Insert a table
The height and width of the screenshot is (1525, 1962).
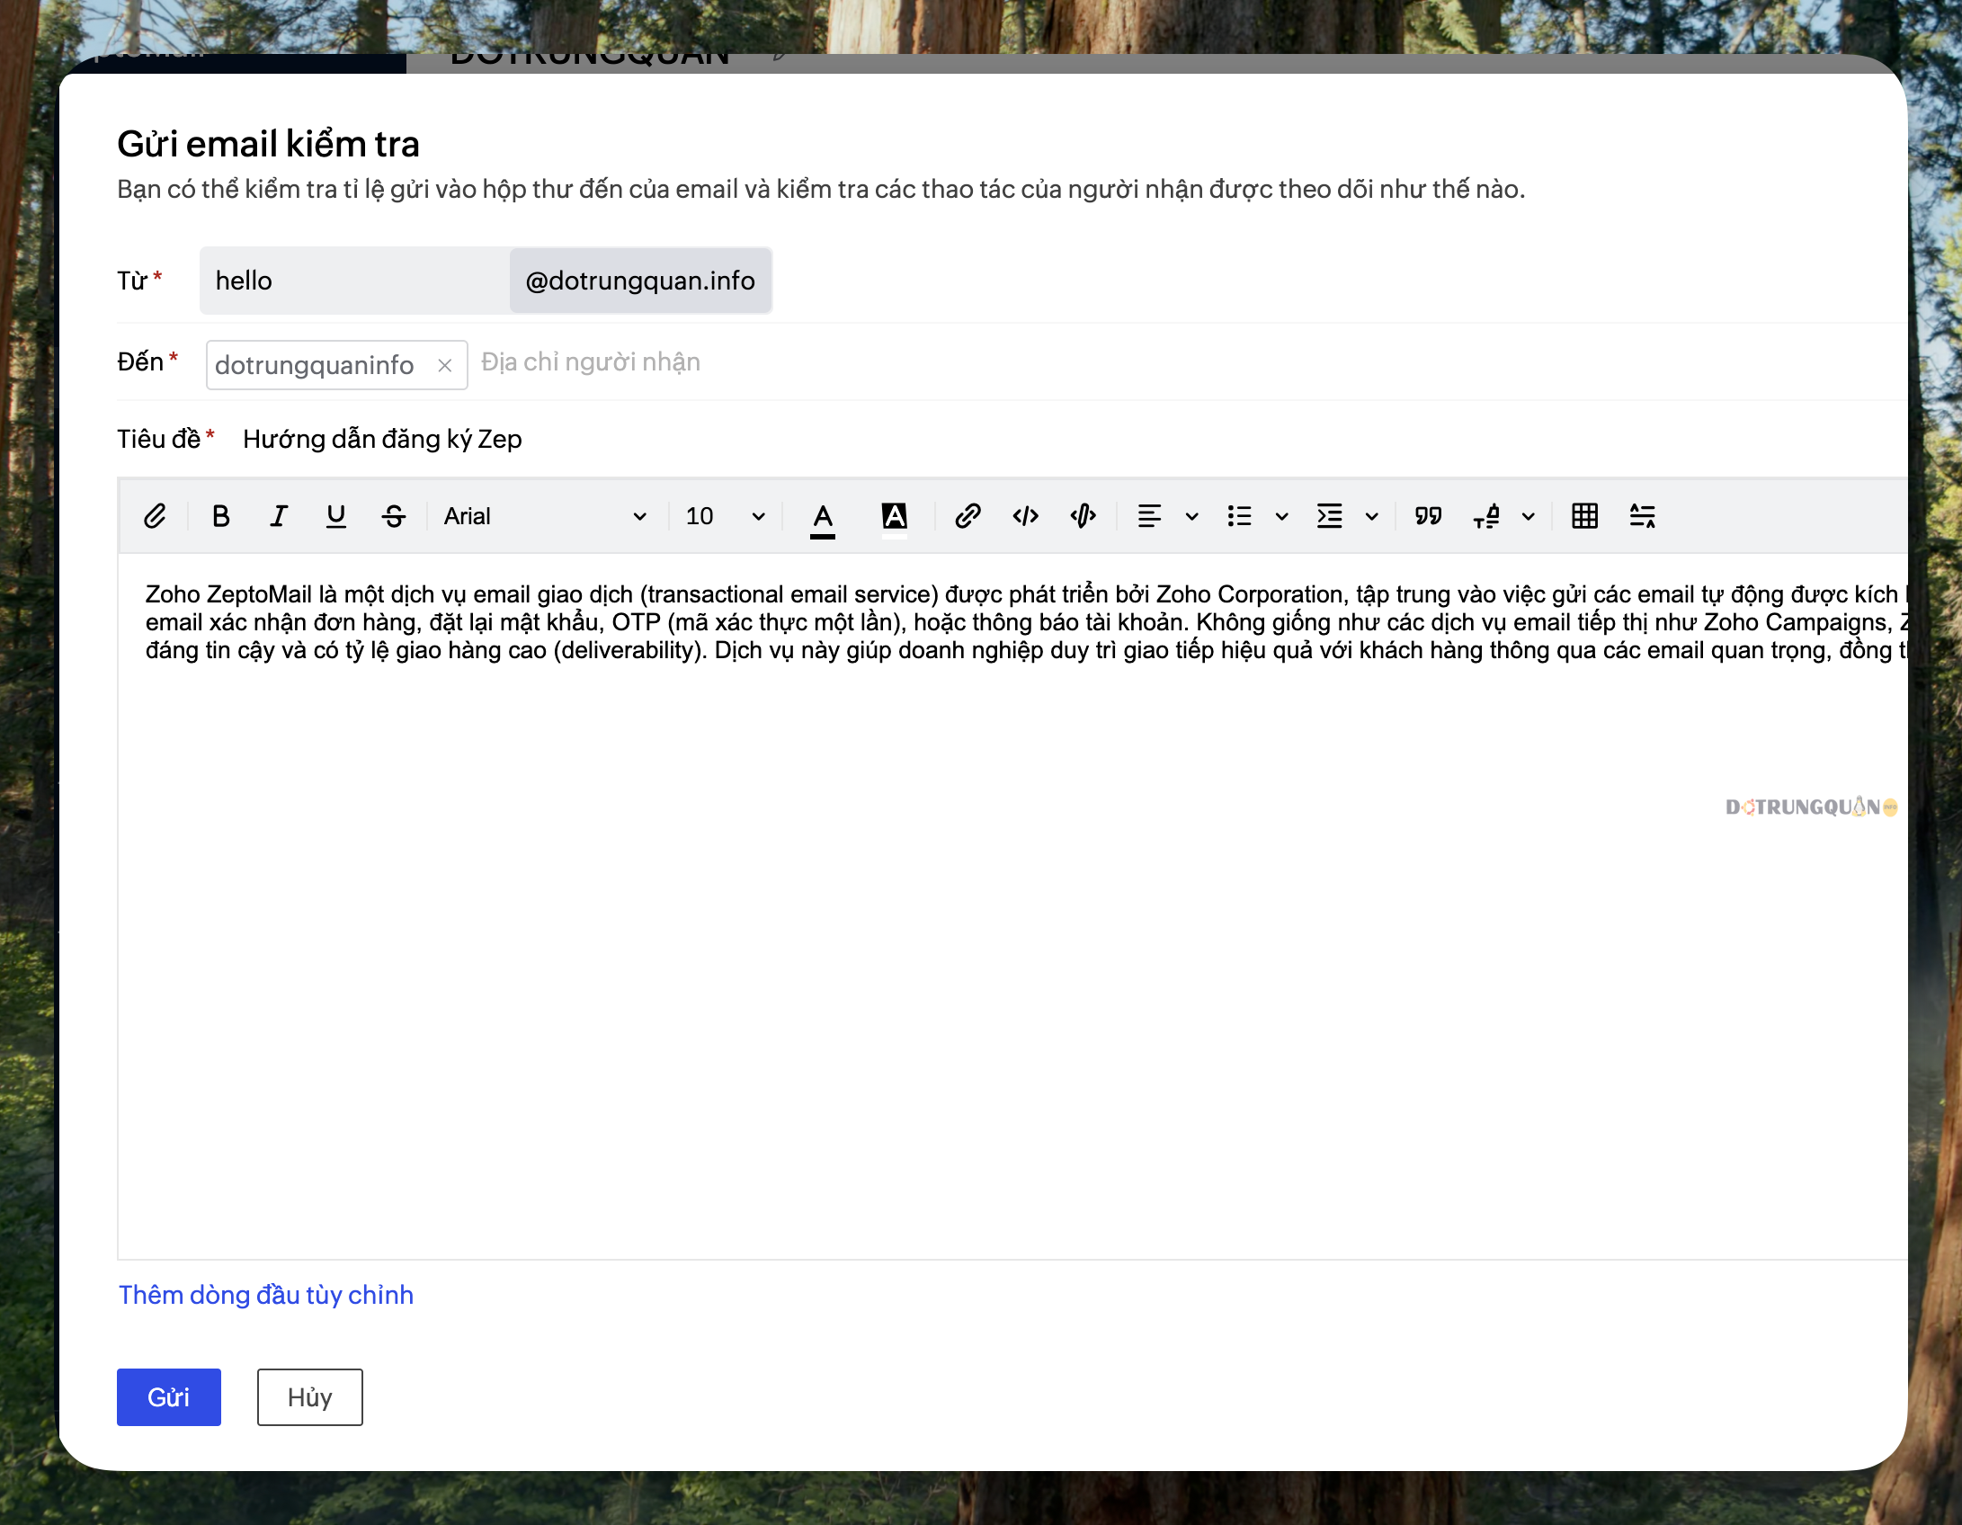click(x=1584, y=516)
